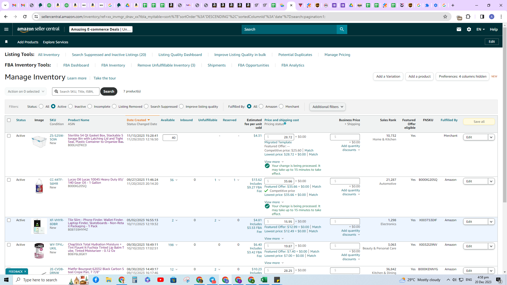Close the Feedback widget

[25, 272]
